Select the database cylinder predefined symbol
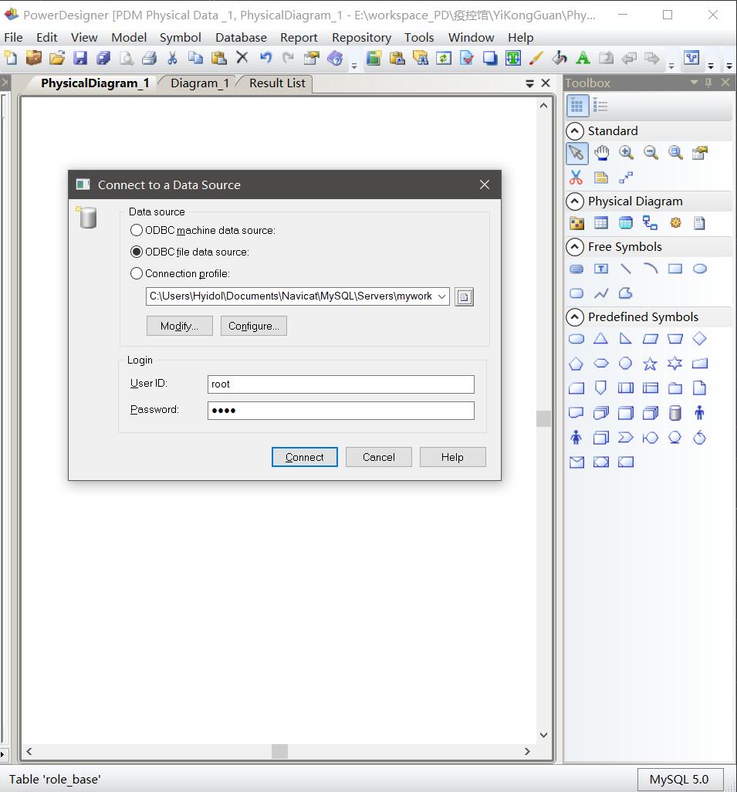The width and height of the screenshot is (737, 792). point(675,413)
